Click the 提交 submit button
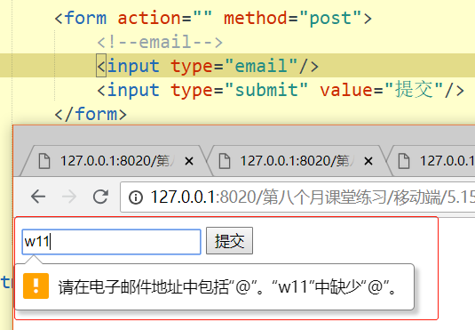 229,241
